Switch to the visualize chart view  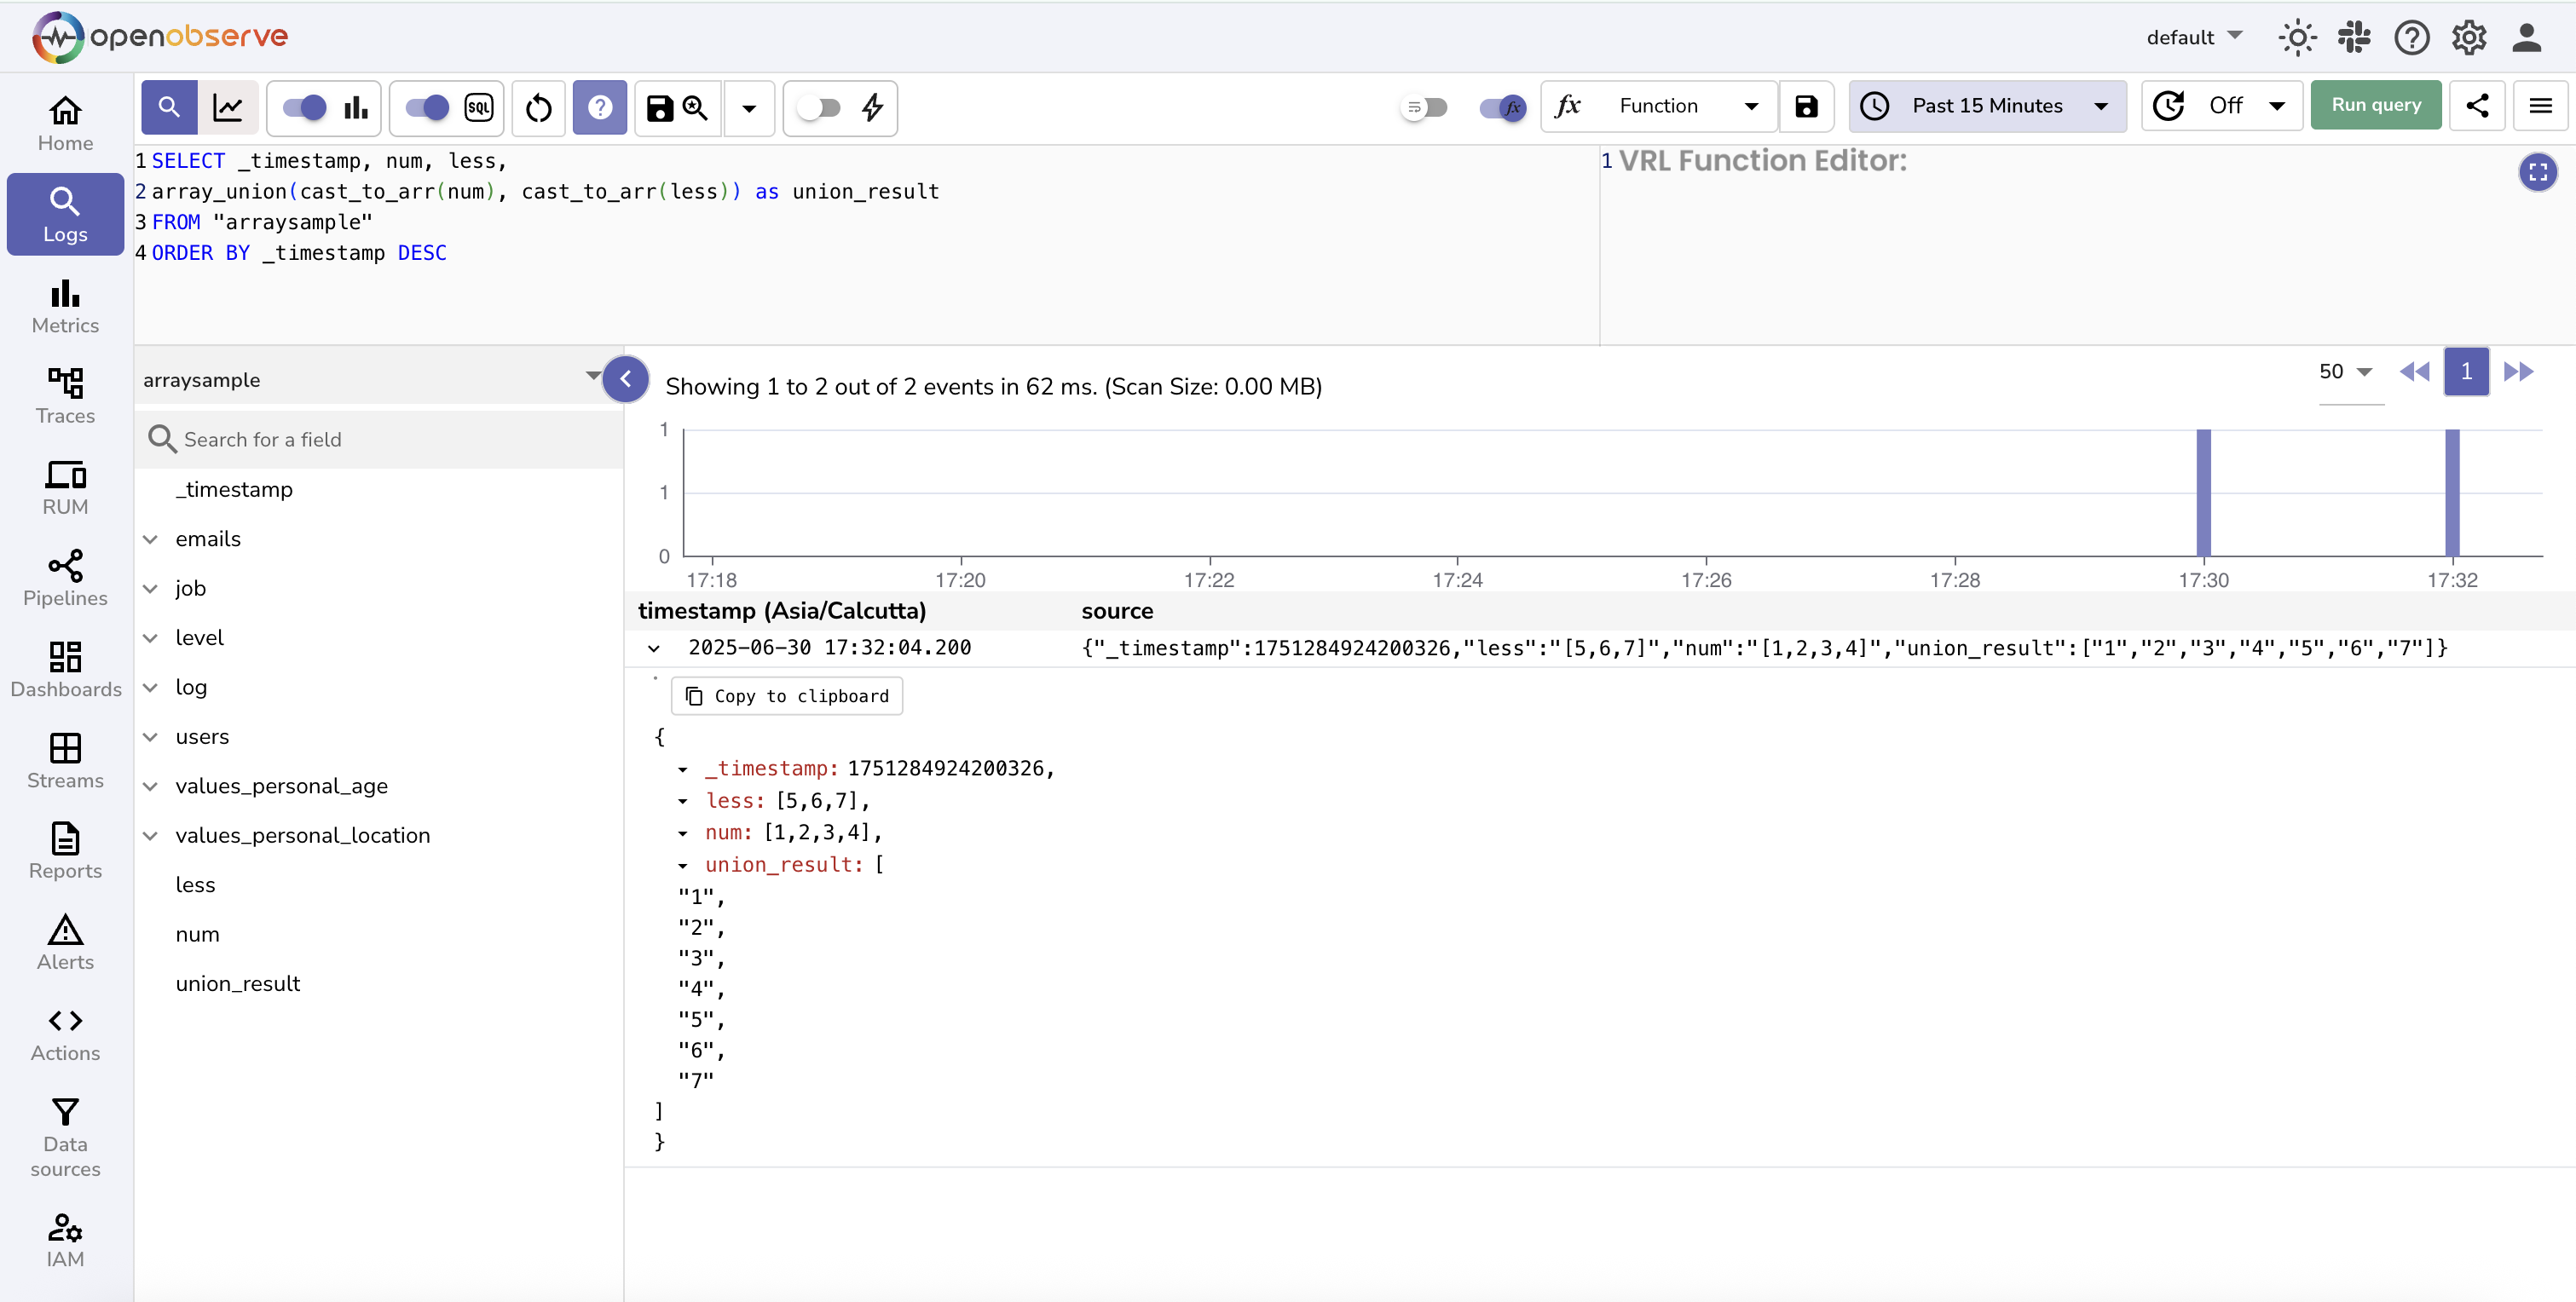(228, 107)
